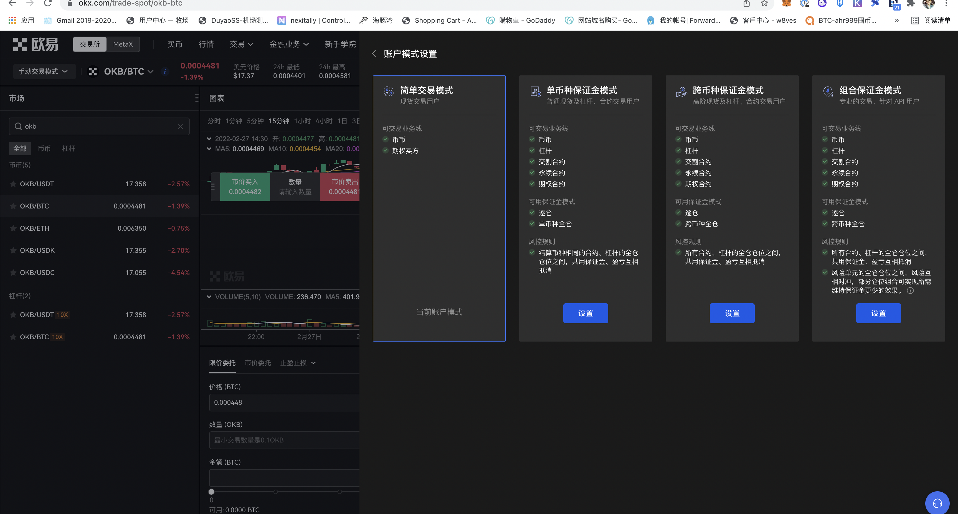Click the OKB/BTC info icon
The width and height of the screenshot is (958, 514).
pos(165,71)
